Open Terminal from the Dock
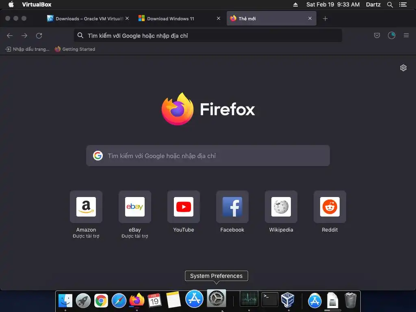The height and width of the screenshot is (312, 416). pos(270,299)
